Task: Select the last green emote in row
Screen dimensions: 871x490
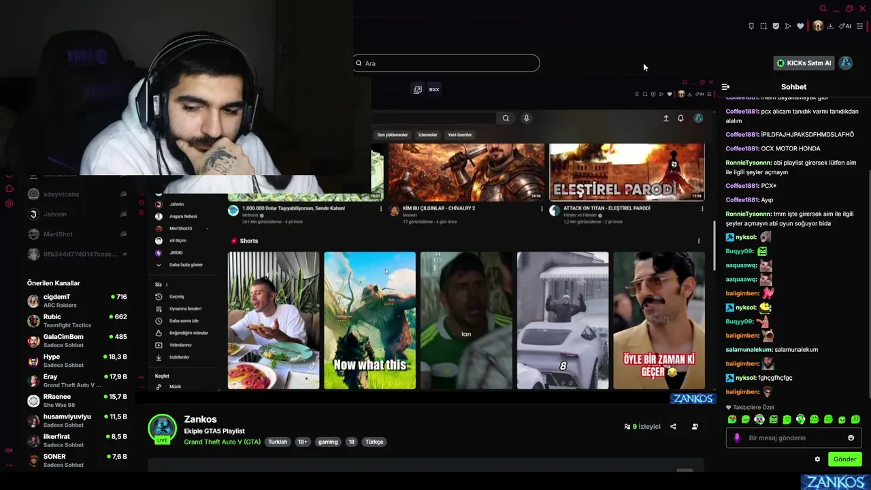Action: [x=855, y=419]
